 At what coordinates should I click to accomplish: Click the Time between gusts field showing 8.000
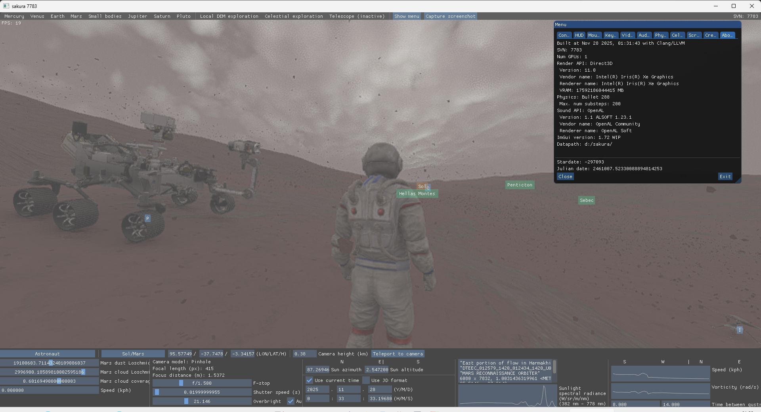(x=635, y=404)
